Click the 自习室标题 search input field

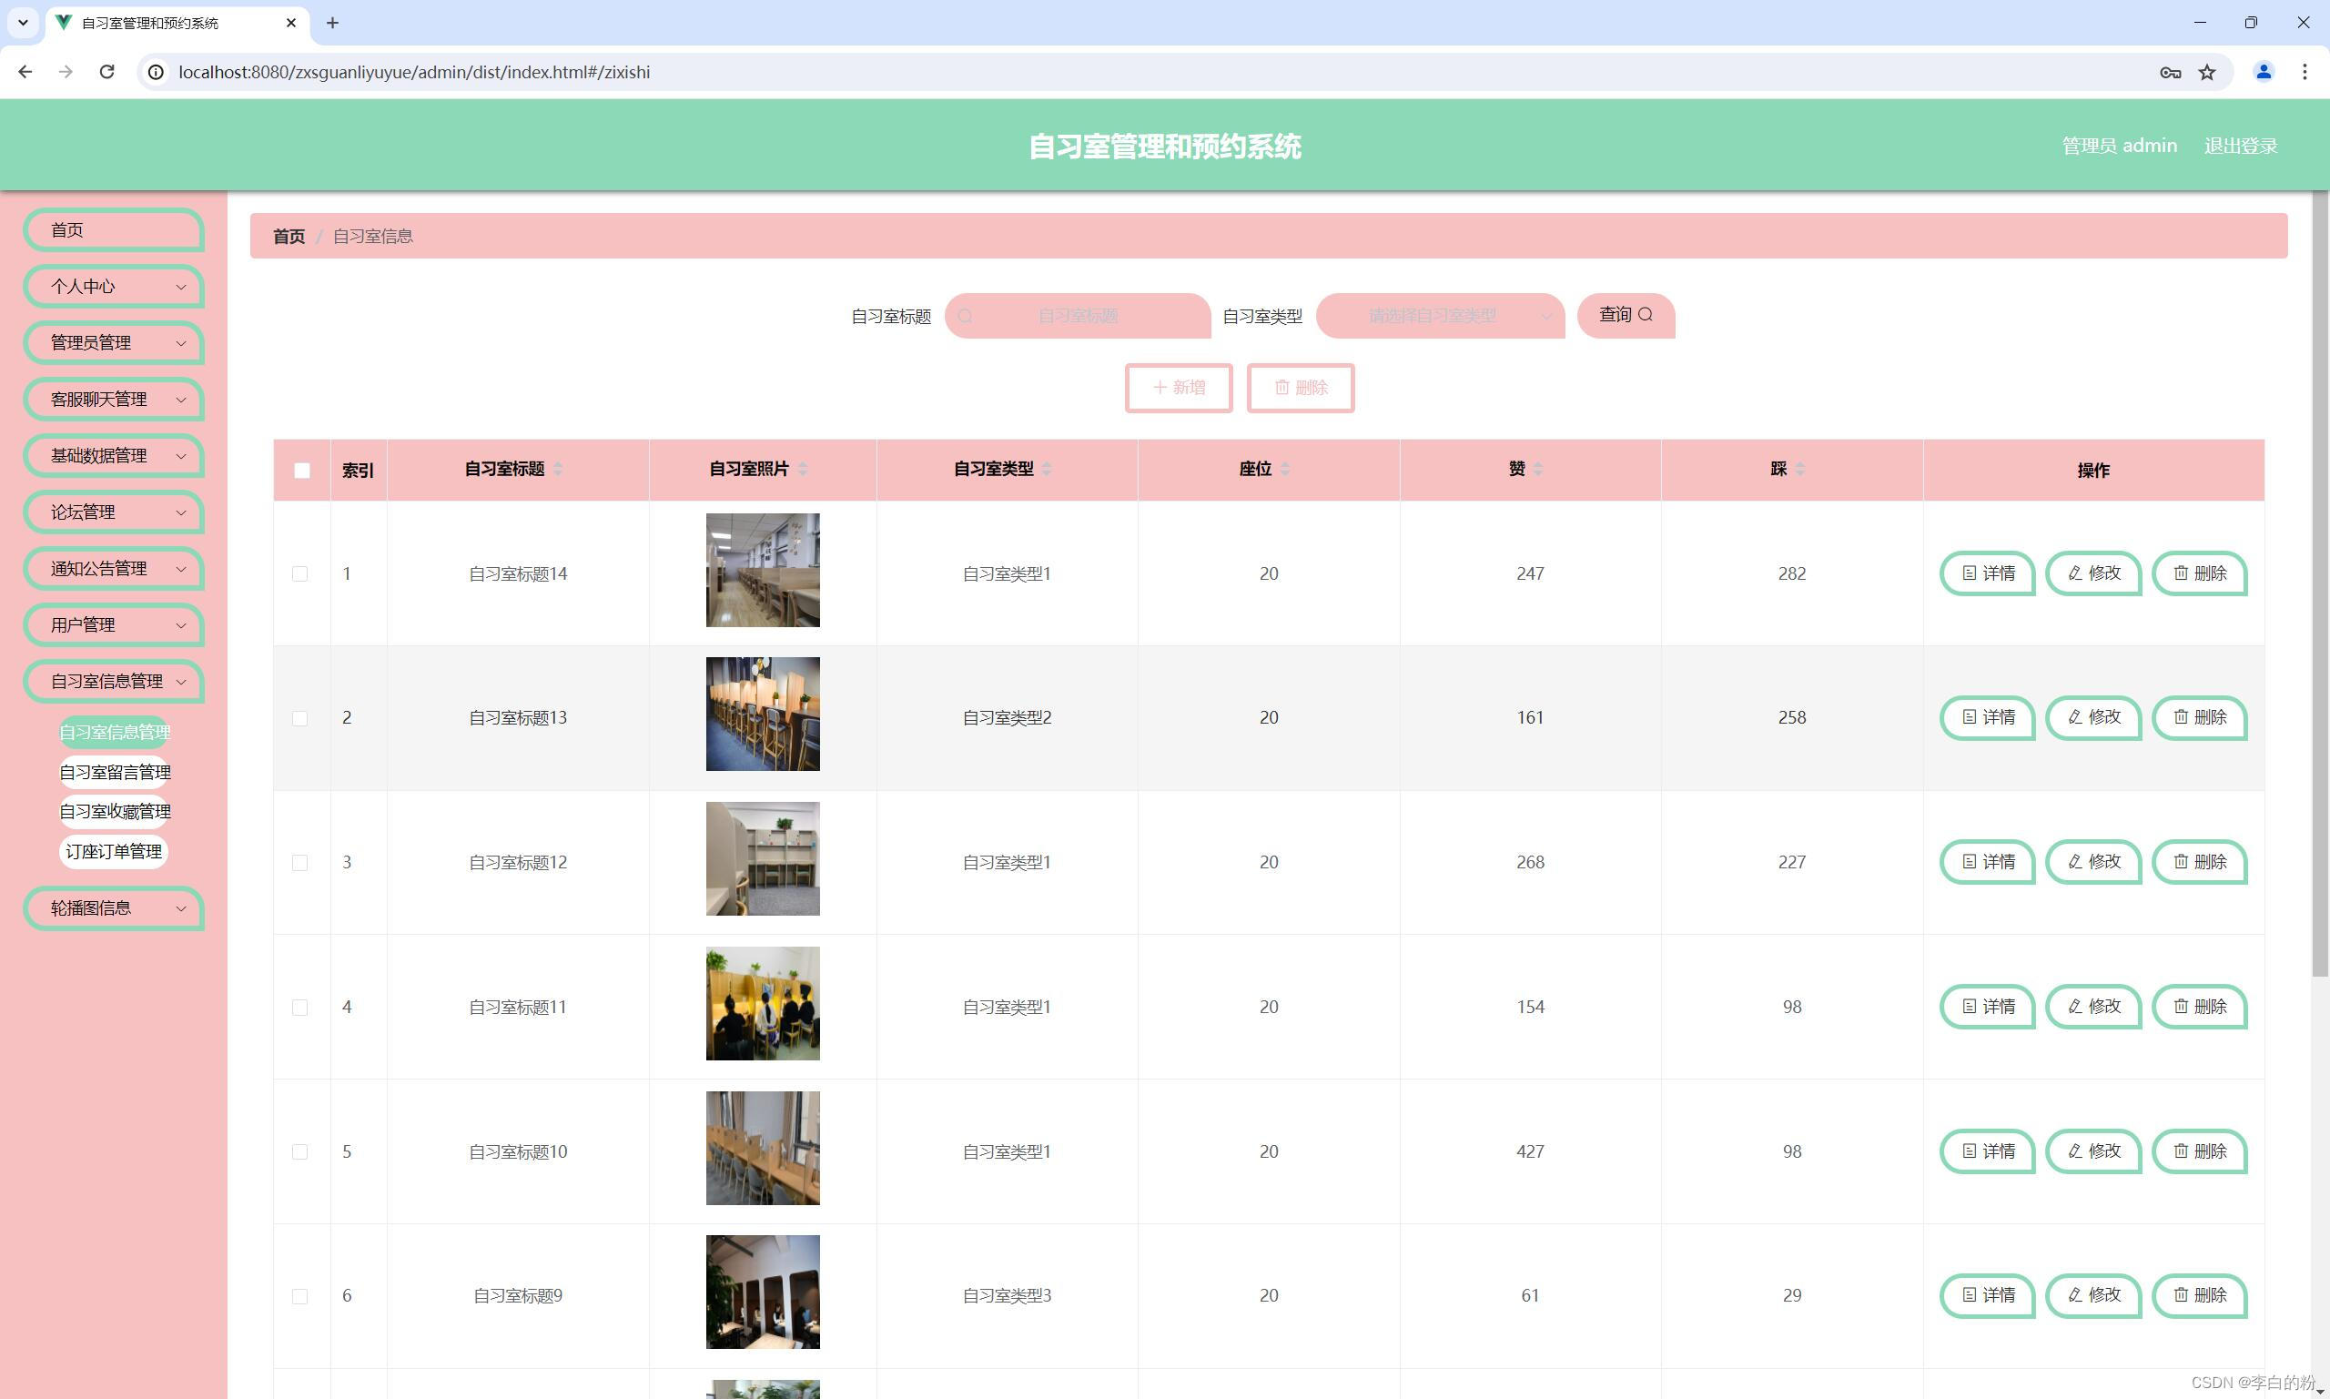point(1078,316)
